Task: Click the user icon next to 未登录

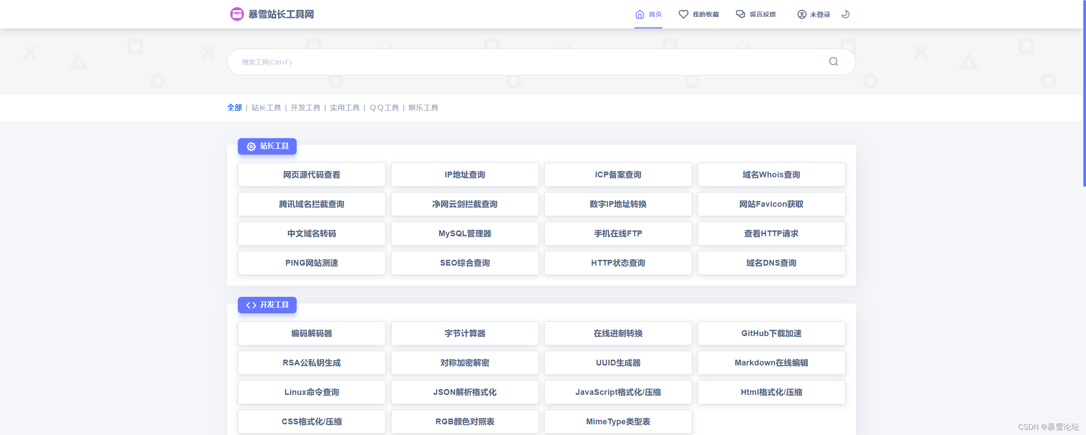Action: [802, 14]
